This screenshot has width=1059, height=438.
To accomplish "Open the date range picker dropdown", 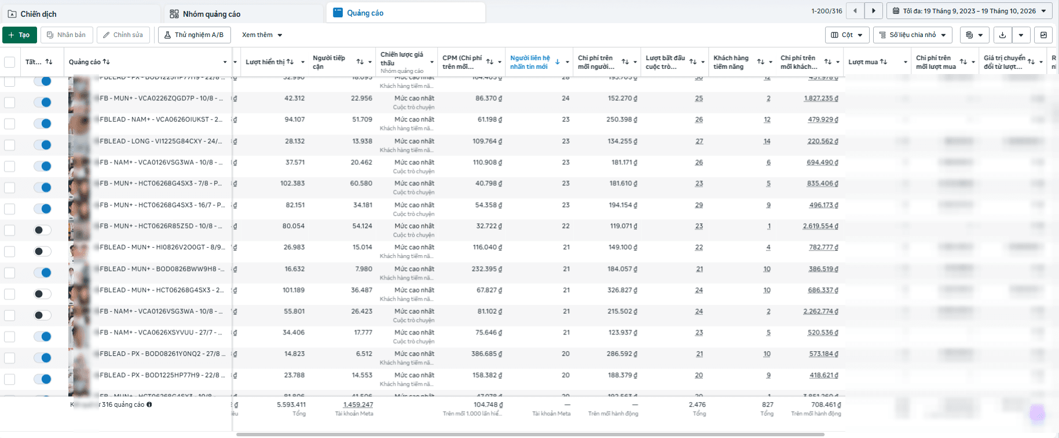I will click(969, 11).
